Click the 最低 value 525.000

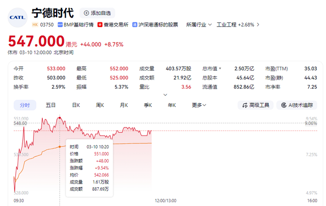(x=119, y=78)
